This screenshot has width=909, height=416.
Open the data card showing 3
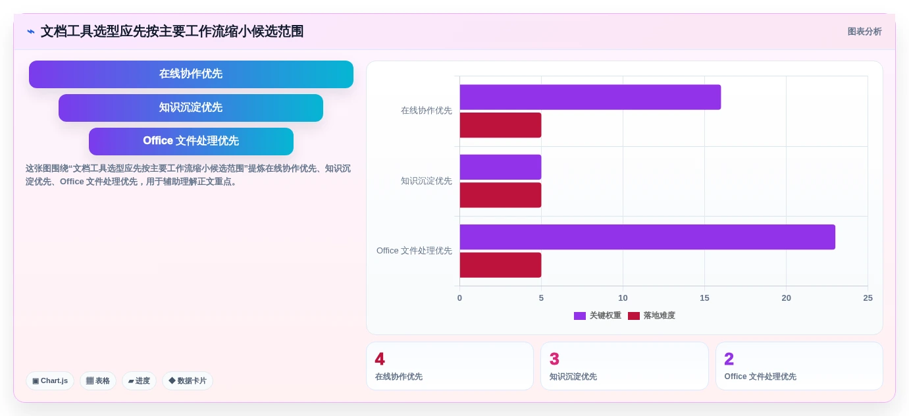pos(625,366)
